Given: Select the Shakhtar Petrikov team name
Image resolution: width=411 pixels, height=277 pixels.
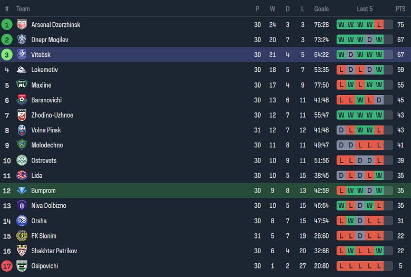Looking at the screenshot, I should pos(54,251).
